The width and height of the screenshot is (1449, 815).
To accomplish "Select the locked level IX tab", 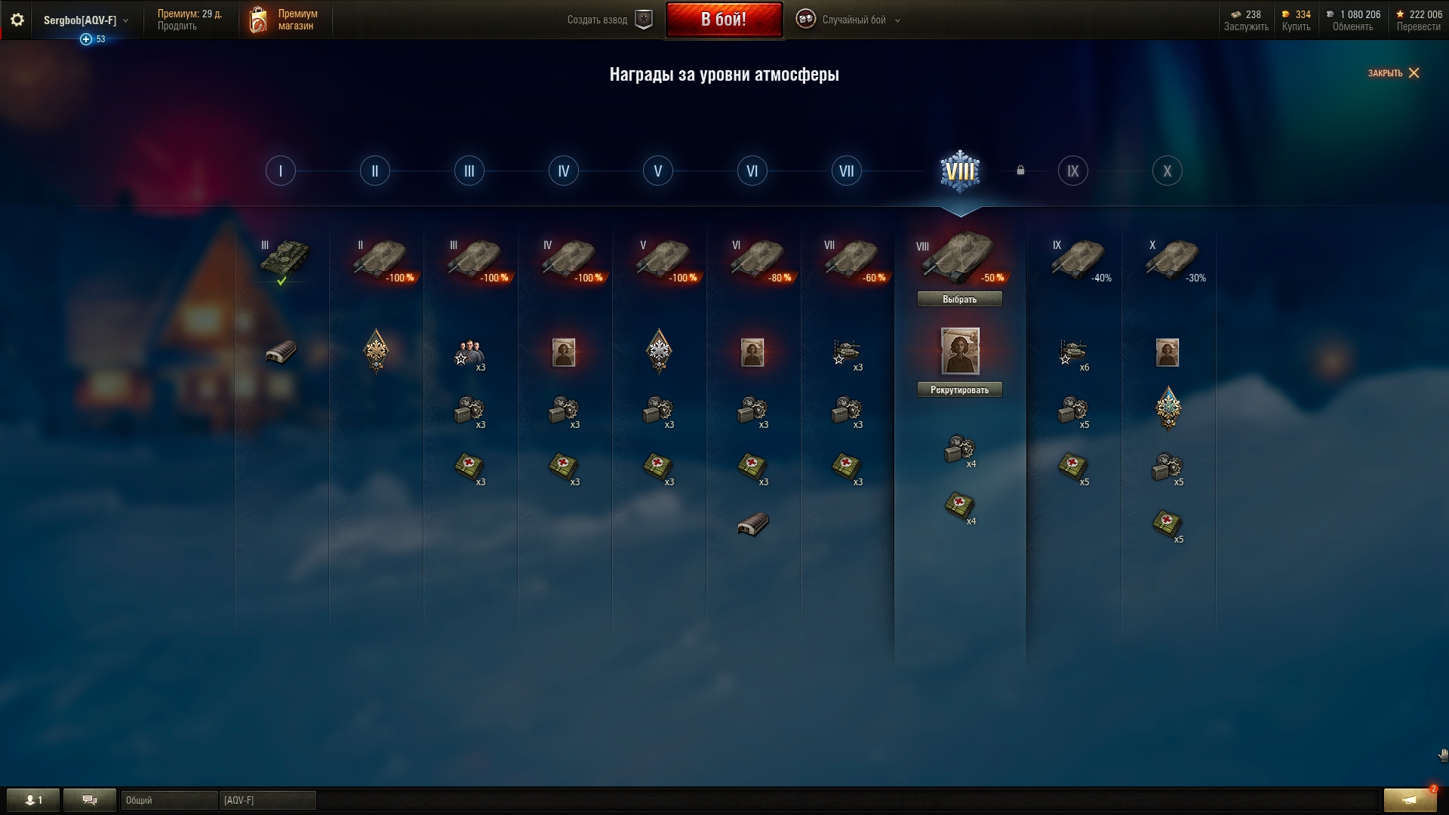I will (x=1073, y=171).
